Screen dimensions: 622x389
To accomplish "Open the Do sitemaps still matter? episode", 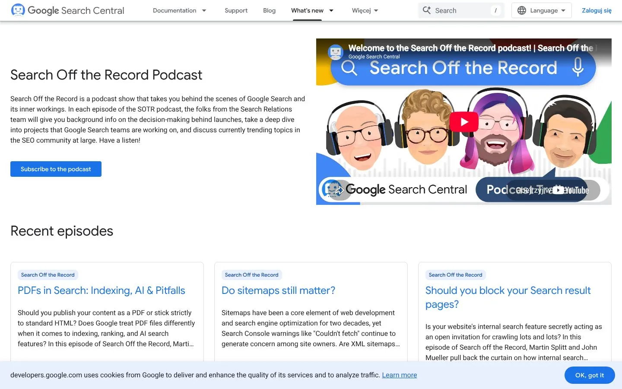I will coord(278,290).
